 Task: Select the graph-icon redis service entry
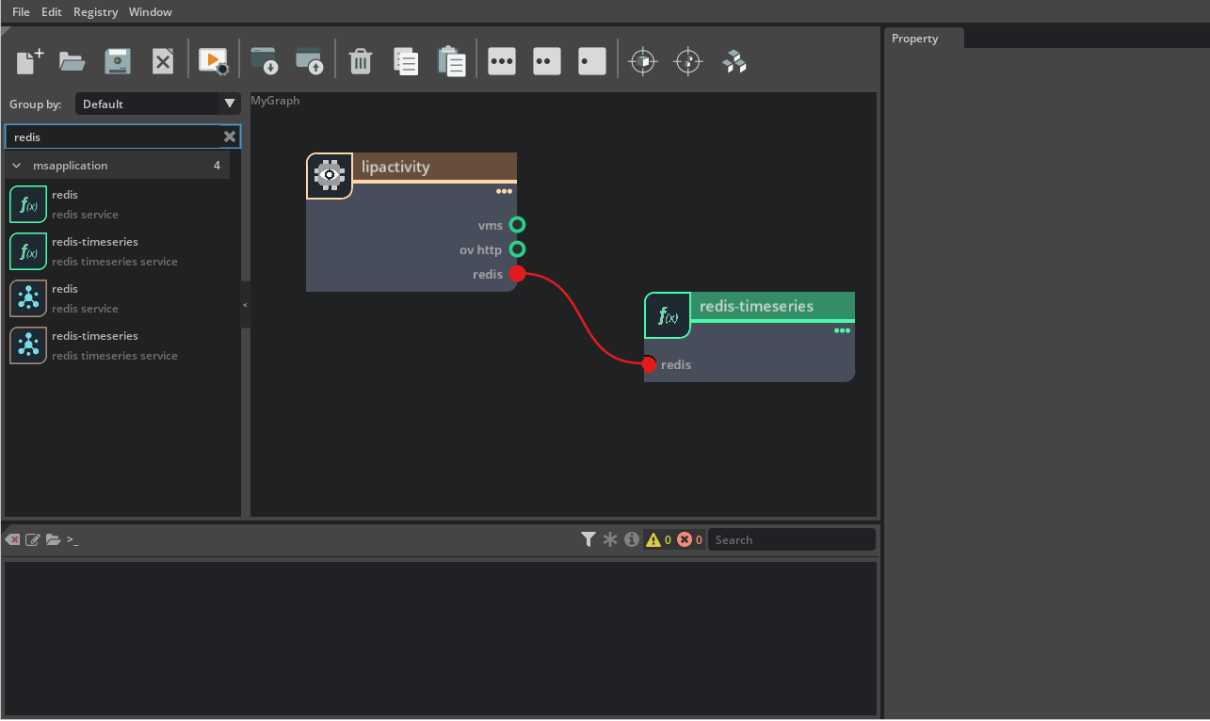click(119, 298)
